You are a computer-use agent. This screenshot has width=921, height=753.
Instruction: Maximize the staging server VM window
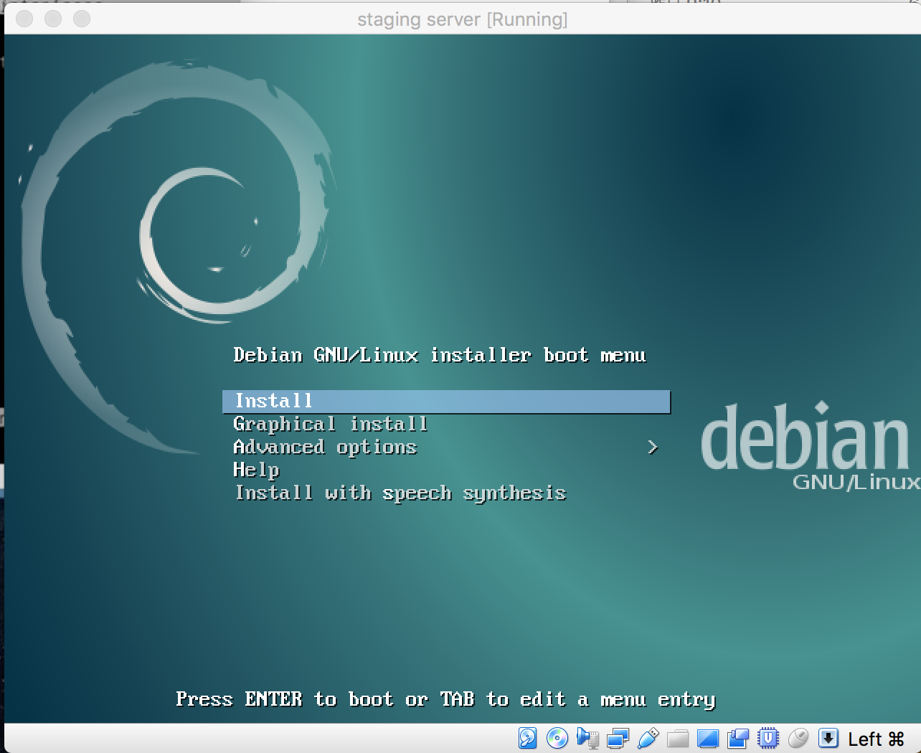coord(82,19)
